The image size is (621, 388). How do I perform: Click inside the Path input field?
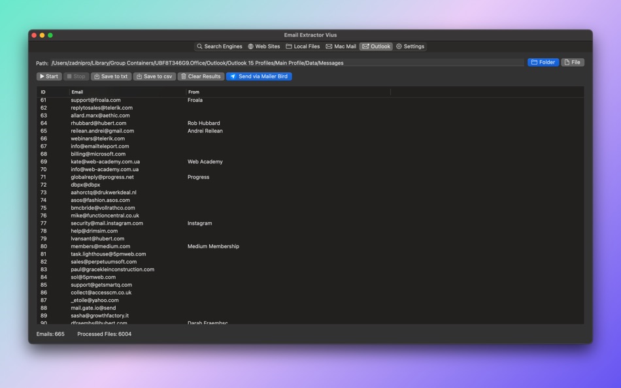tap(261, 62)
